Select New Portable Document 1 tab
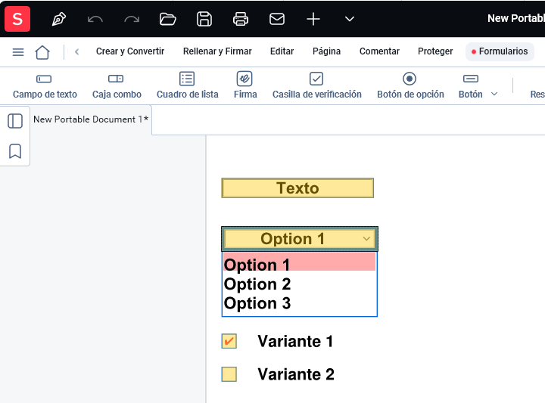 (91, 119)
